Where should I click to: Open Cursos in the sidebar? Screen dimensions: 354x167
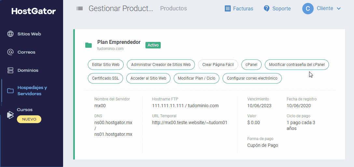25,109
